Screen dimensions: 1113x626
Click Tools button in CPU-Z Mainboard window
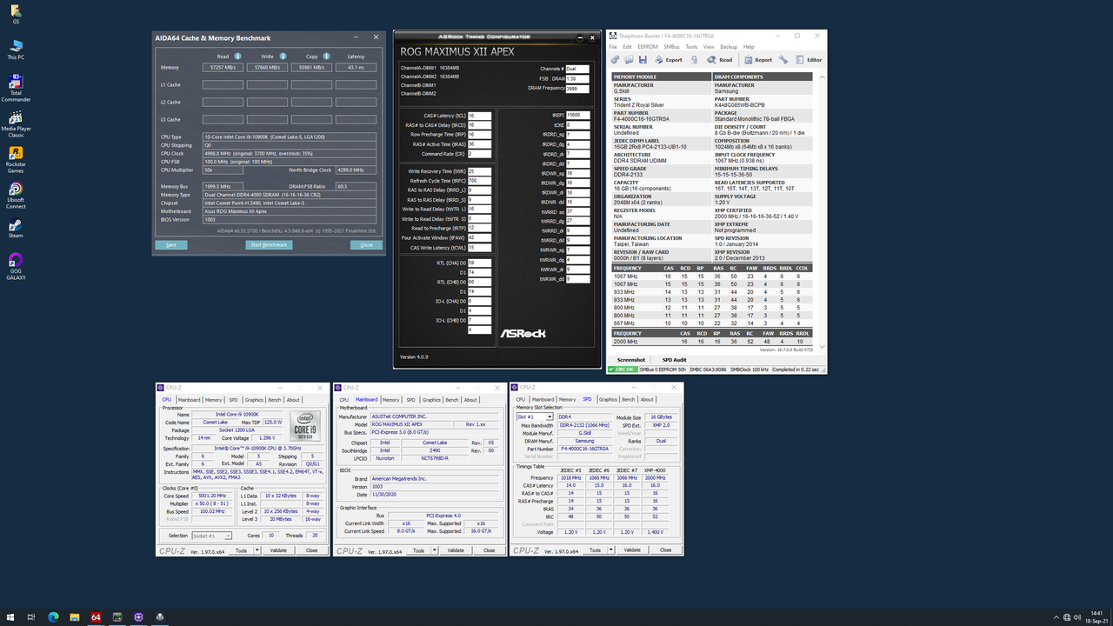click(418, 550)
